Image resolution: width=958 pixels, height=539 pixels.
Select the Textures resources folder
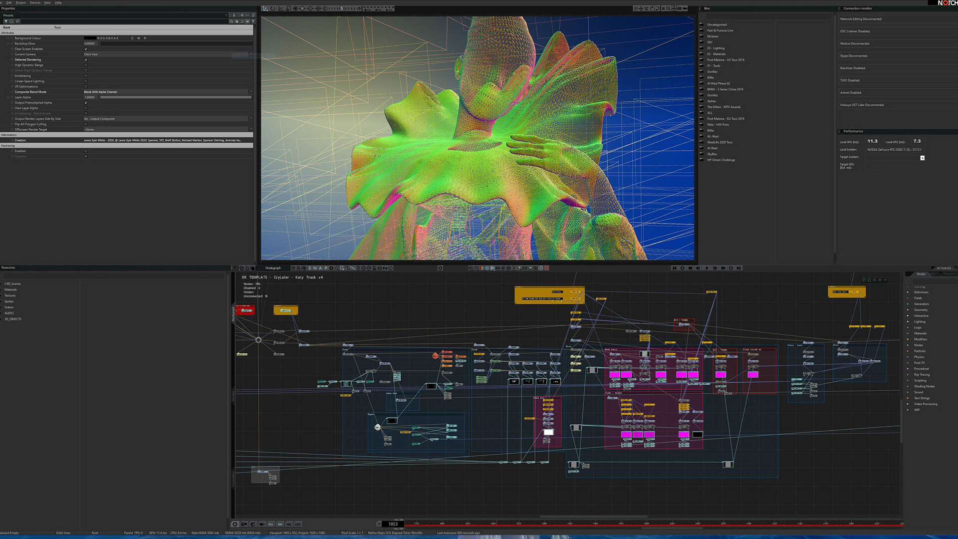tap(10, 295)
